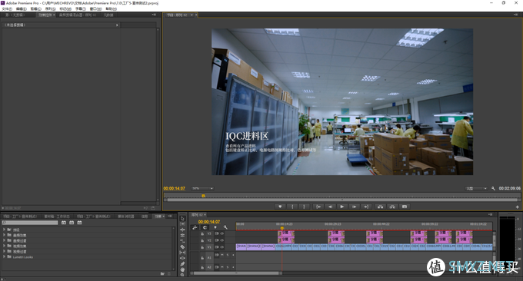Expand the 预设 effects folder
Image resolution: width=523 pixels, height=281 pixels.
click(4, 230)
